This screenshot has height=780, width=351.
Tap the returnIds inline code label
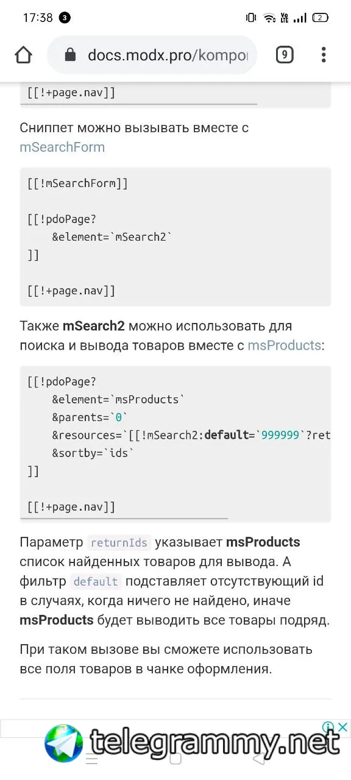pos(119,542)
